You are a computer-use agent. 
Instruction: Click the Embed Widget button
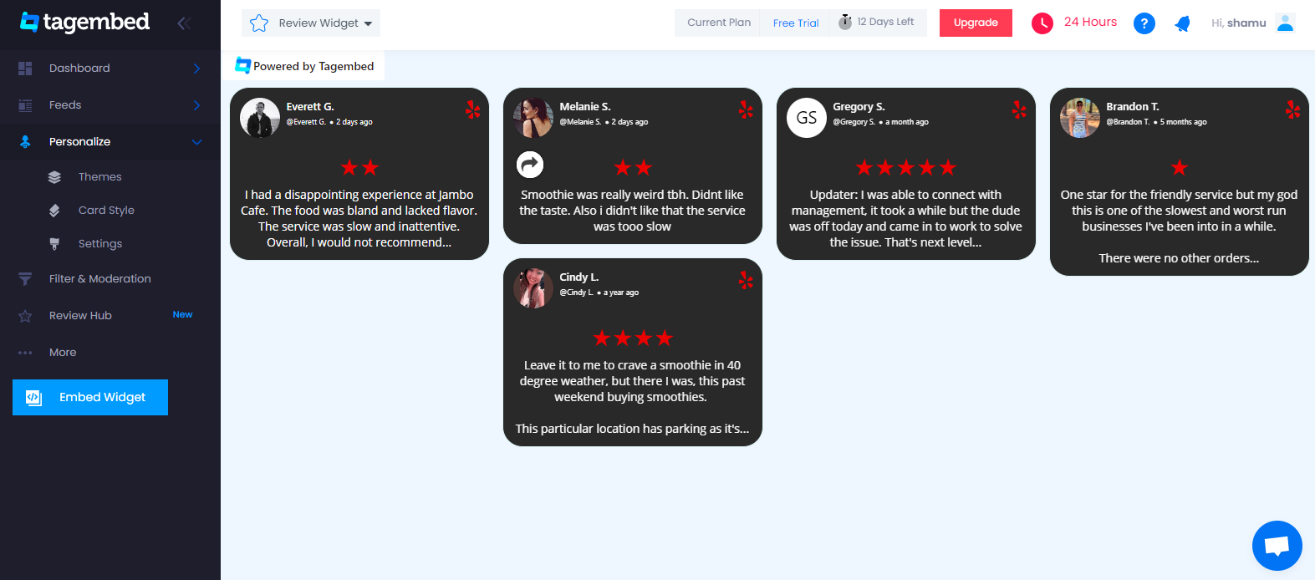[90, 398]
